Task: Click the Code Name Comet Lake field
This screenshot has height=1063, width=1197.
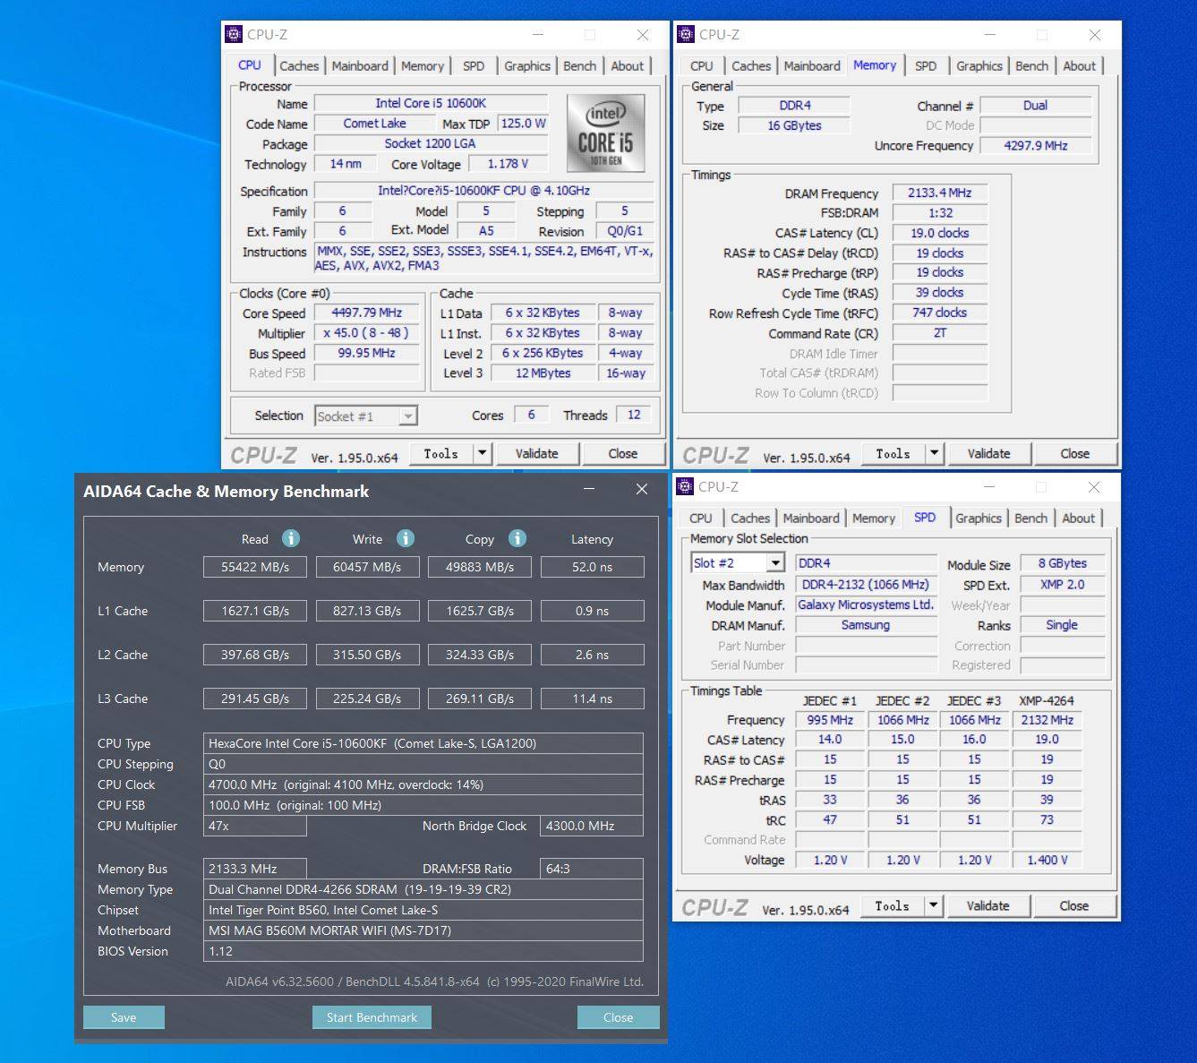Action: 374,124
